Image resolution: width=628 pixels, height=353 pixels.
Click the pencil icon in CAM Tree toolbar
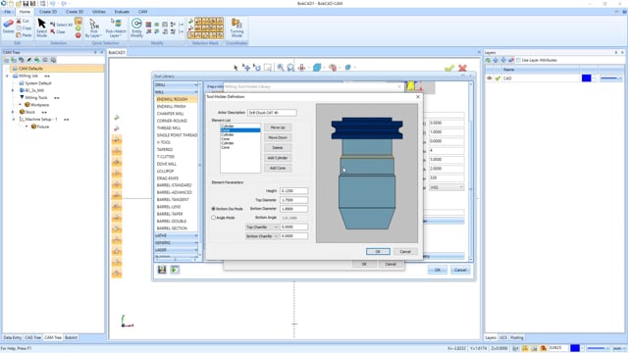tap(29, 60)
